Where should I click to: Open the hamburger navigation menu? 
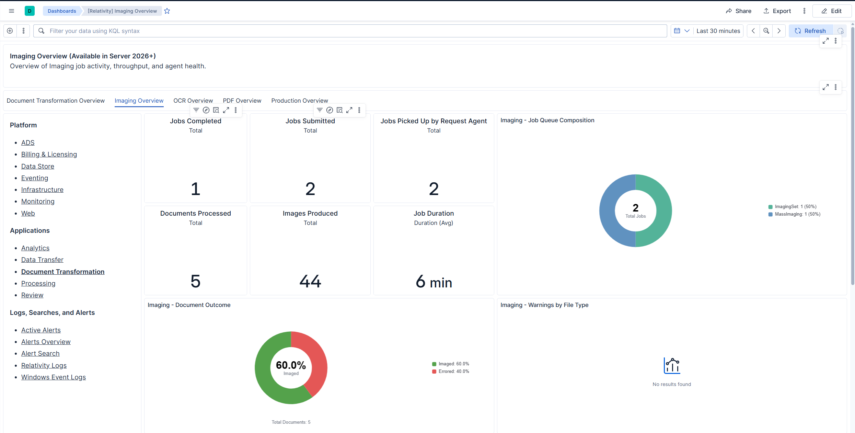11,11
